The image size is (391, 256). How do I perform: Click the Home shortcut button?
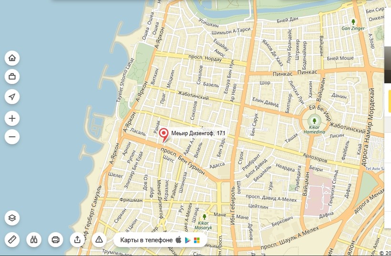(12, 58)
